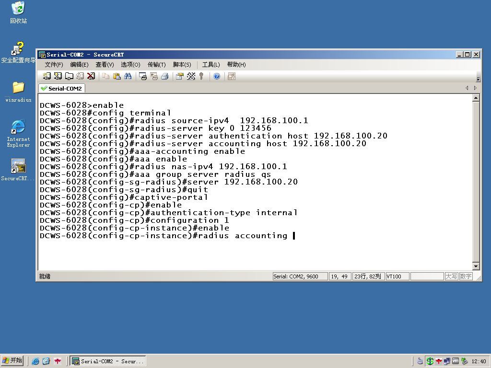The height and width of the screenshot is (368, 491).
Task: Click the '23行, 82列' status field
Action: coord(368,276)
